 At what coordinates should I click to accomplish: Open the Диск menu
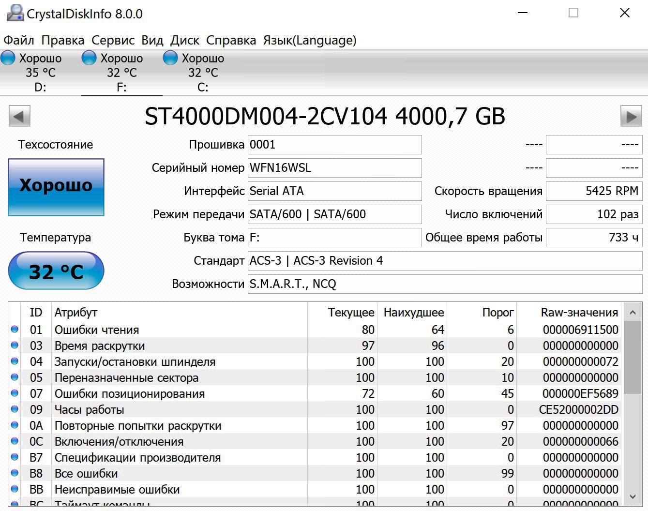click(185, 40)
